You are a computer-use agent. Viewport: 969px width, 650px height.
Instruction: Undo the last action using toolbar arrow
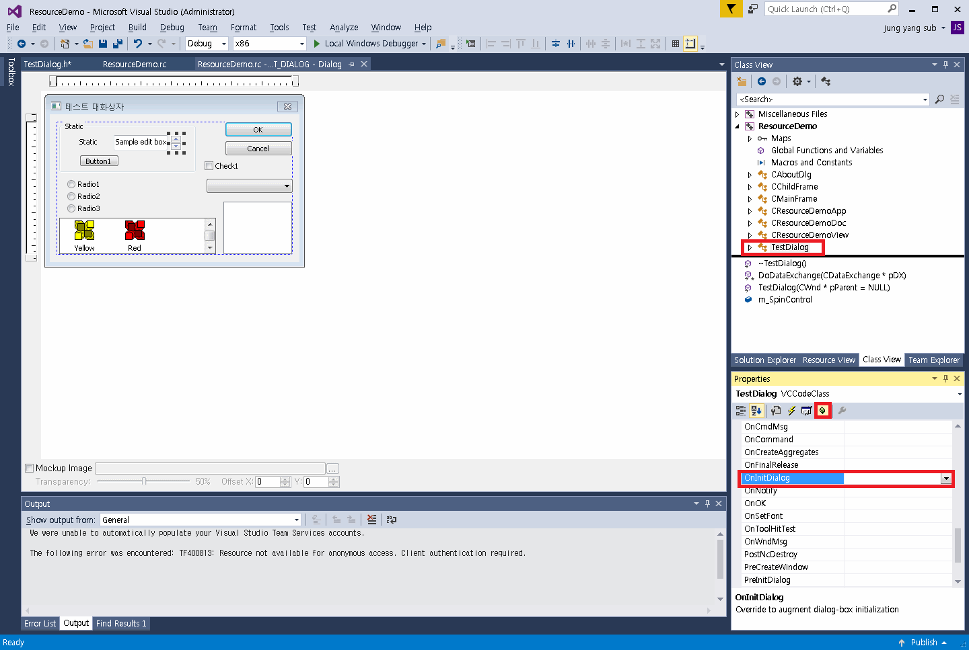coord(138,44)
